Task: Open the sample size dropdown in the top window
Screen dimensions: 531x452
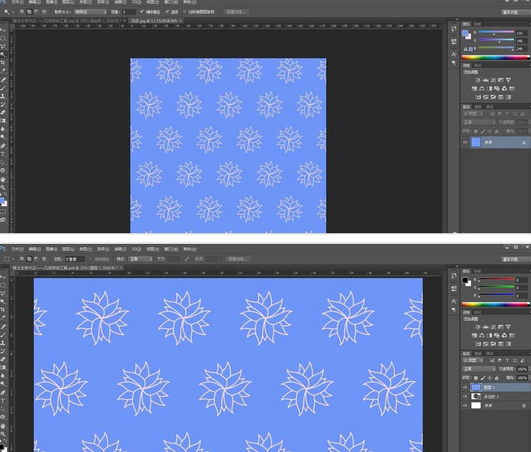Action: point(90,12)
